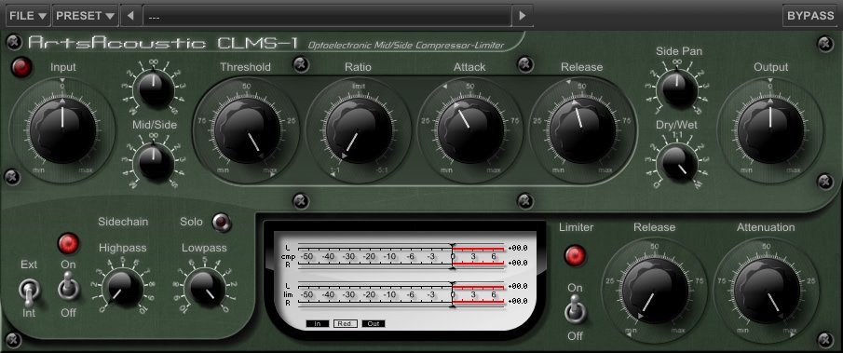Select the Red. meter mode
This screenshot has height=353, width=843.
pyautogui.click(x=346, y=323)
